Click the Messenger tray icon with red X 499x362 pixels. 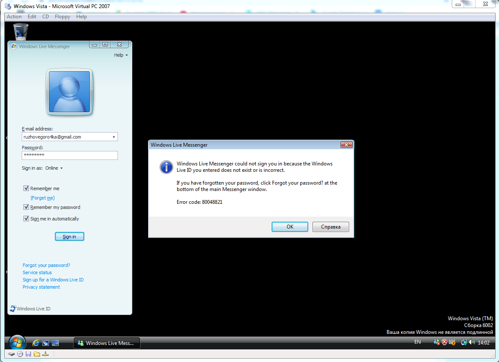[436, 342]
